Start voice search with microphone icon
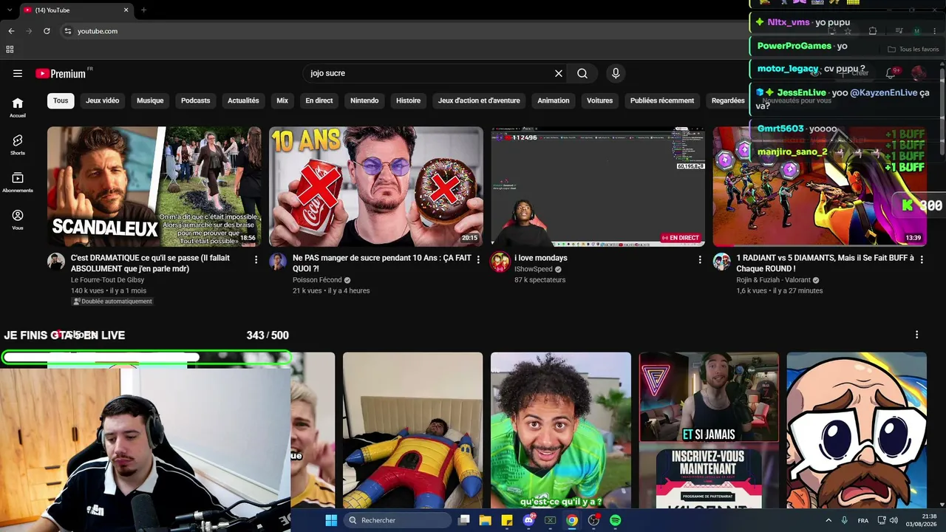Screen dimensions: 946x532 pos(616,73)
